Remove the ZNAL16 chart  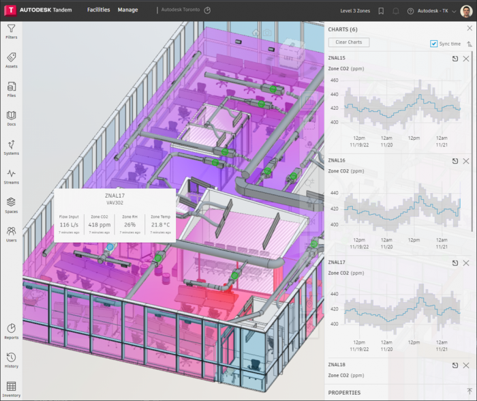click(x=466, y=161)
